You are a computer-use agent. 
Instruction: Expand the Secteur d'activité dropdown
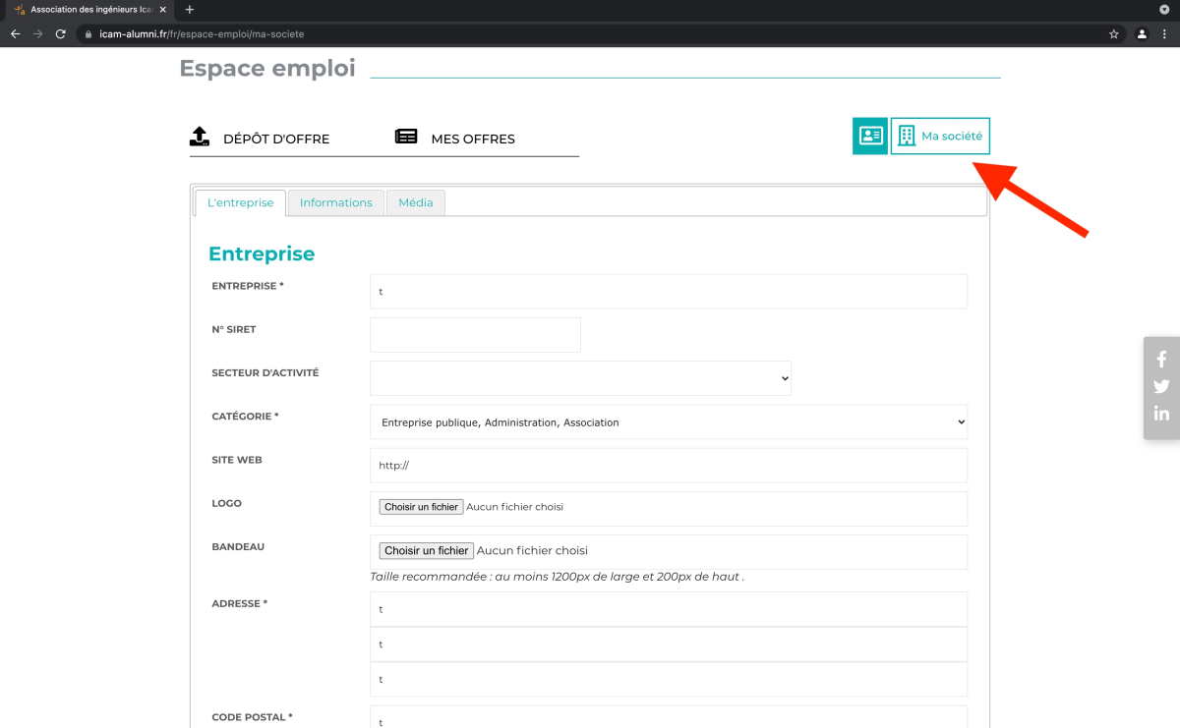(580, 378)
